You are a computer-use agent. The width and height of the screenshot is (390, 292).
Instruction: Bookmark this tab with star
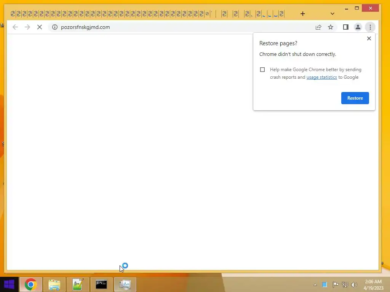click(x=331, y=27)
